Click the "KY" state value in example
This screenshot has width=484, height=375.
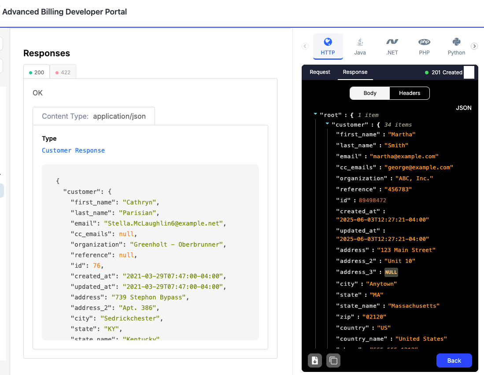click(111, 329)
